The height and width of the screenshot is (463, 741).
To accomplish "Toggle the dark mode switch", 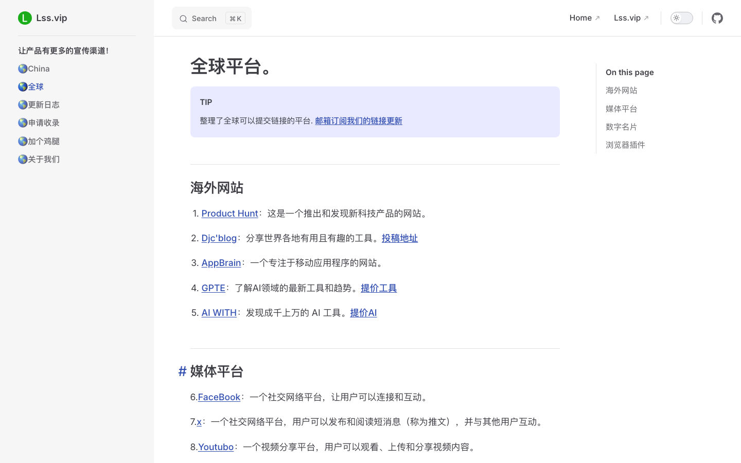I will click(681, 17).
